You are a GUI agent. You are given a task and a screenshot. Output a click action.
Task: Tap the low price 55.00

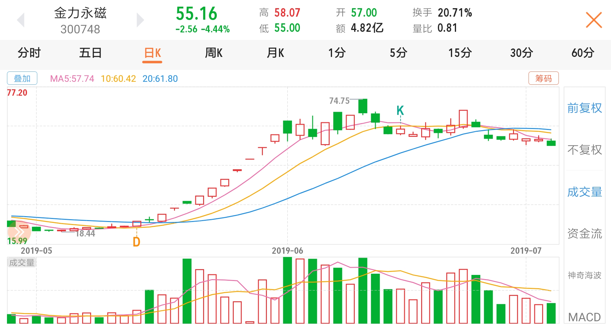(x=287, y=28)
